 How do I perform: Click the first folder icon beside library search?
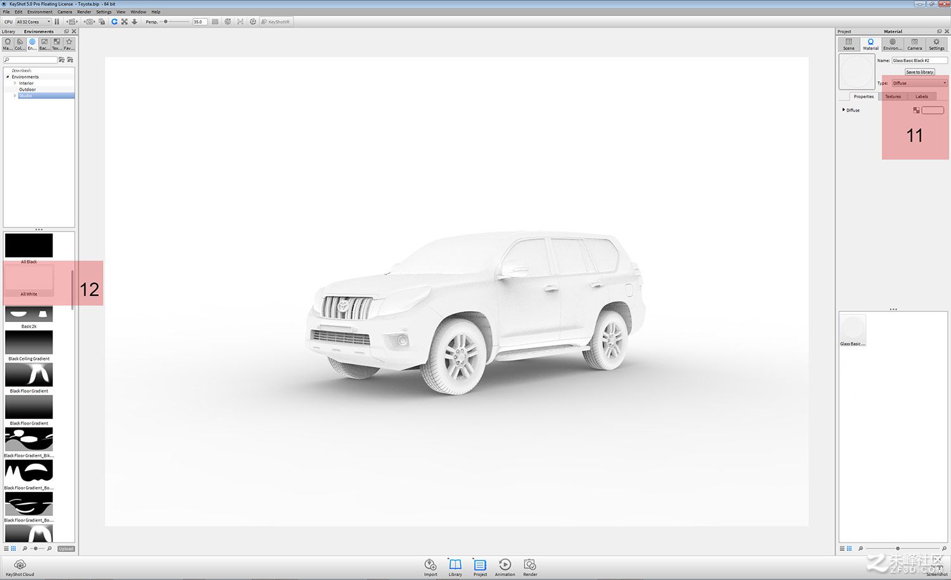[x=61, y=60]
